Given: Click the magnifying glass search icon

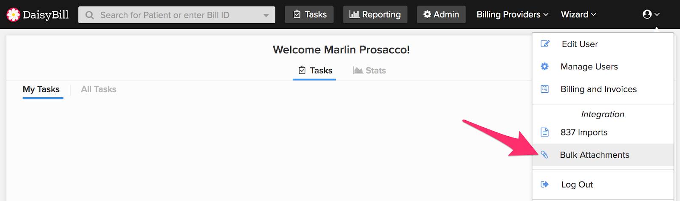Looking at the screenshot, I should tap(90, 15).
